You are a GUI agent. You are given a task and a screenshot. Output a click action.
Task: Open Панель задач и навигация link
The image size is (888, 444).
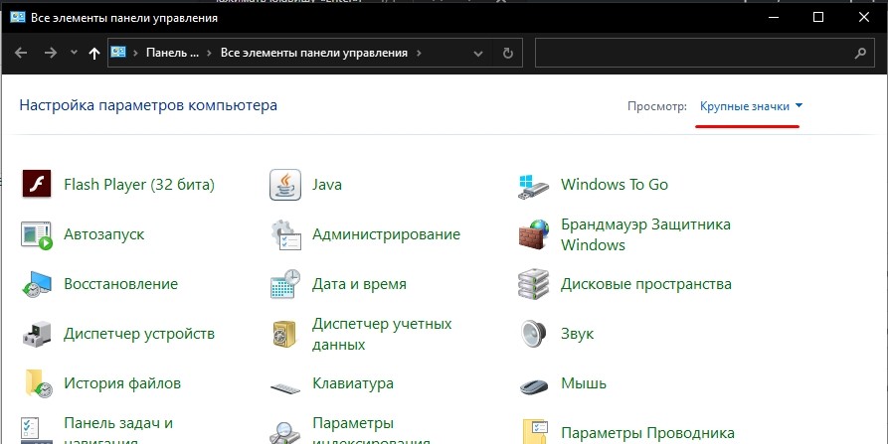[118, 431]
